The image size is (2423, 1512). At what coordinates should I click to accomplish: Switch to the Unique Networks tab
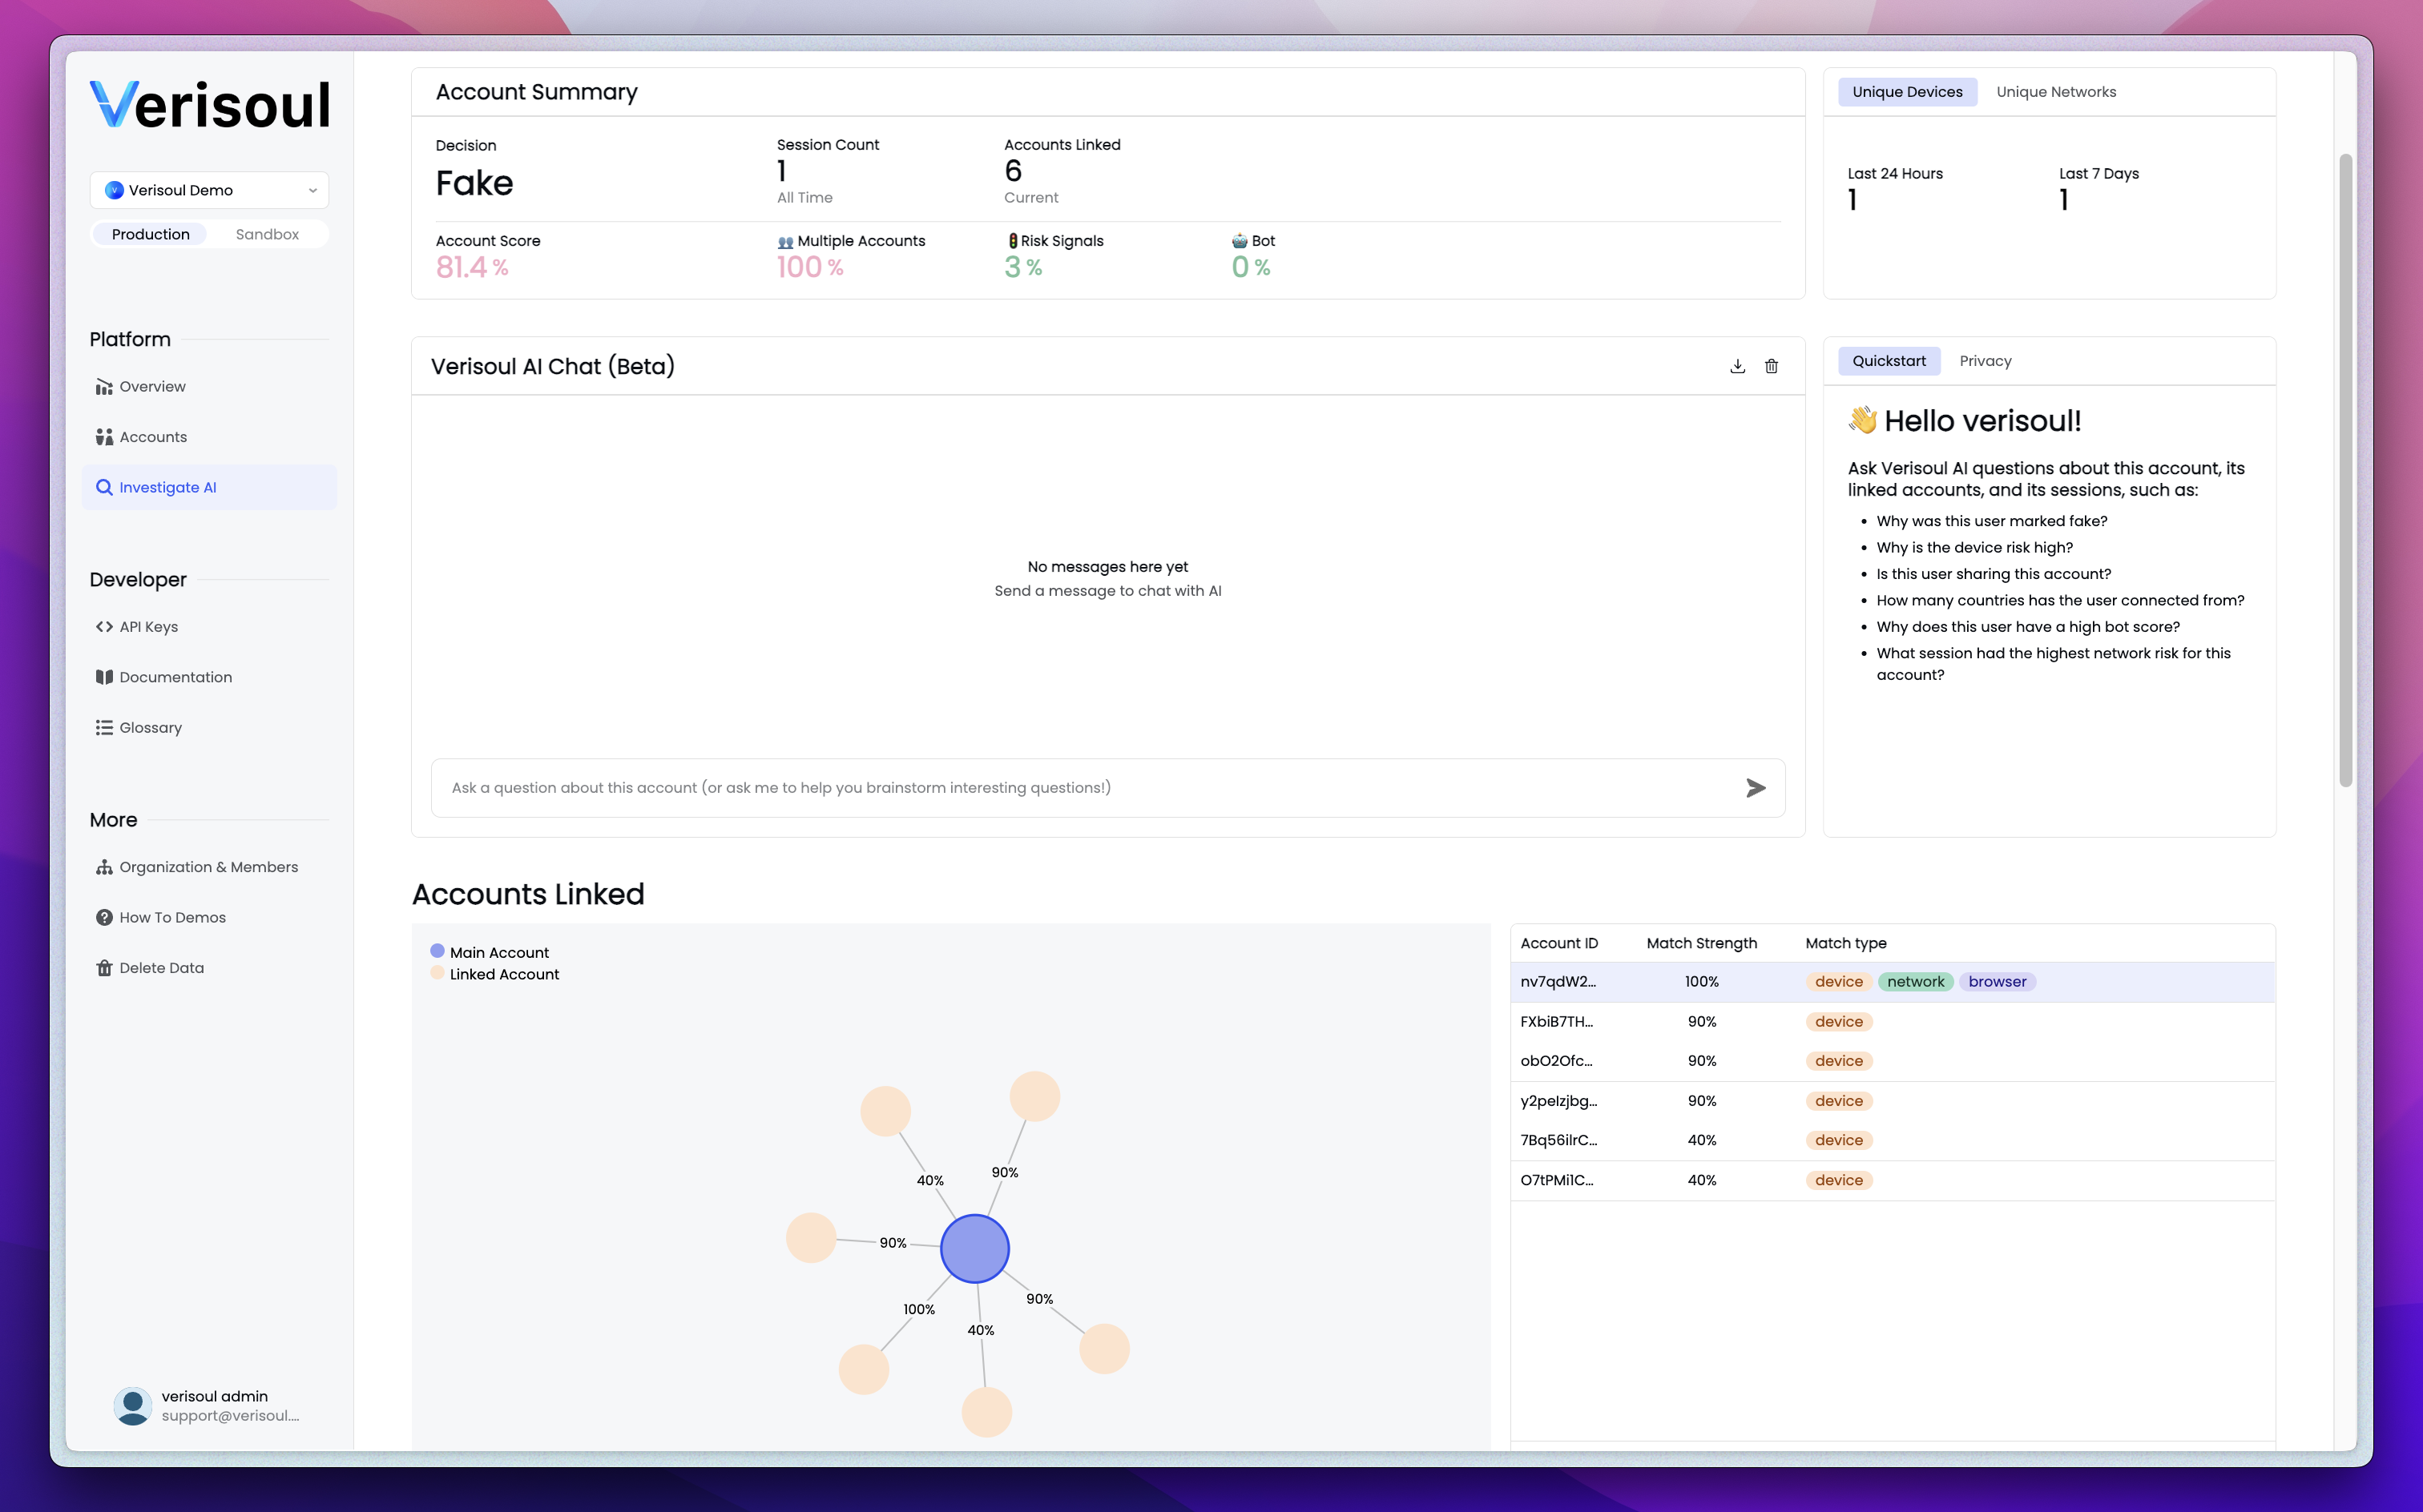(2055, 92)
